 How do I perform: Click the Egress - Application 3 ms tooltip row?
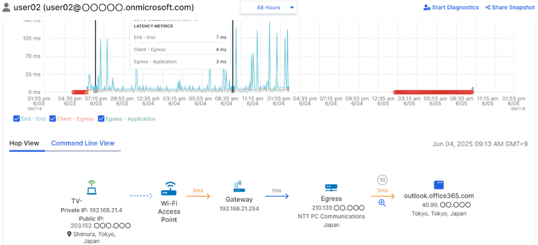pyautogui.click(x=180, y=62)
